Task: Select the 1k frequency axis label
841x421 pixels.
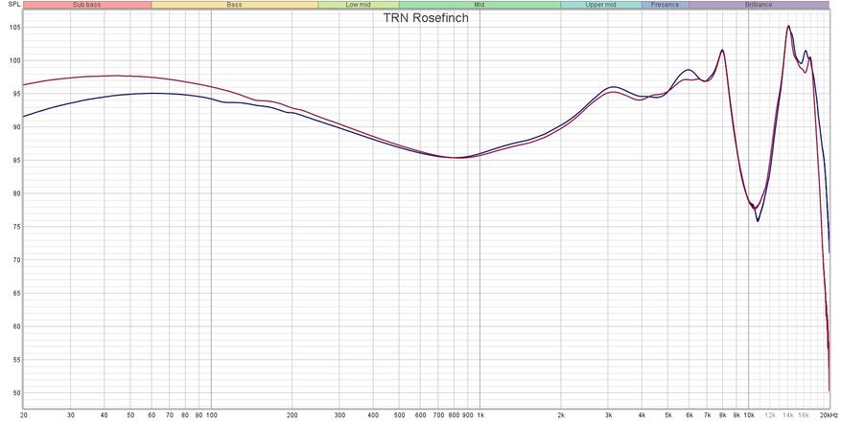Action: 480,415
